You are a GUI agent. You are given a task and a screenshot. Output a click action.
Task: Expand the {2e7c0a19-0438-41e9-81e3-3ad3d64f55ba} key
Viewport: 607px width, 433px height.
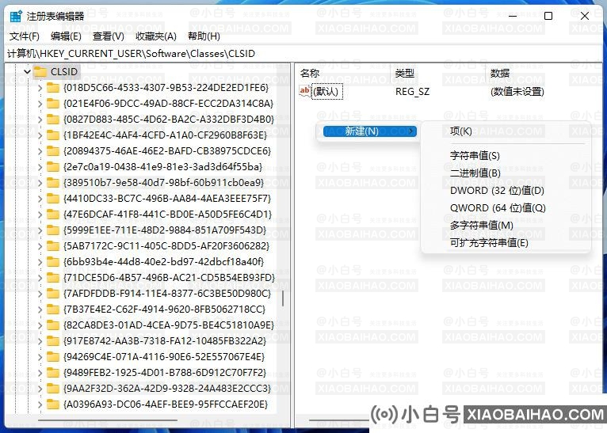click(x=40, y=167)
